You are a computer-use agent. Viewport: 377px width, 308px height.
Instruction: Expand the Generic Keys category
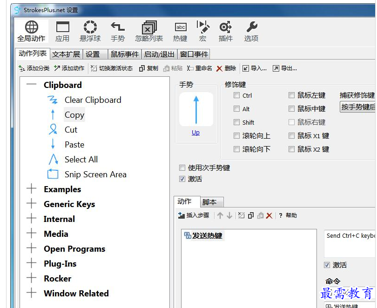click(32, 204)
